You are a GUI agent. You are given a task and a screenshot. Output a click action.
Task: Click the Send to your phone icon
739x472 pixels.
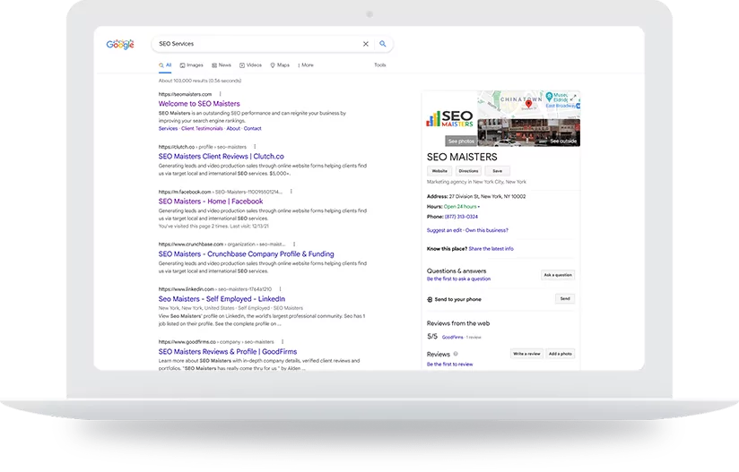430,299
